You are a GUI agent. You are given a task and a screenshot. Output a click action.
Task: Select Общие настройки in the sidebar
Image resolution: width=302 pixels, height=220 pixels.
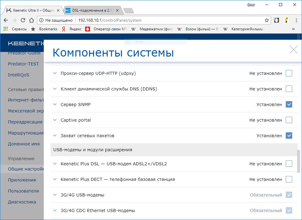pos(22,169)
